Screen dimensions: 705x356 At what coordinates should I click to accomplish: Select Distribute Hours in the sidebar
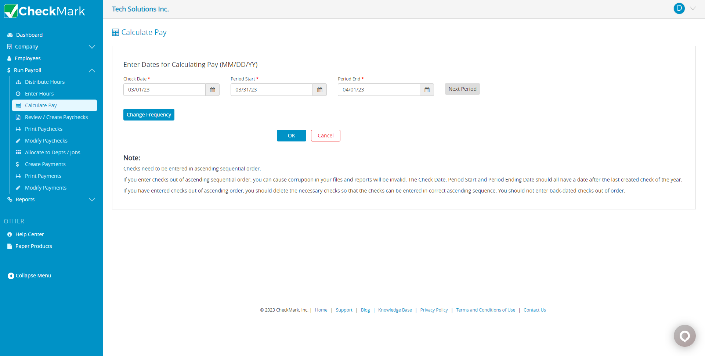44,82
